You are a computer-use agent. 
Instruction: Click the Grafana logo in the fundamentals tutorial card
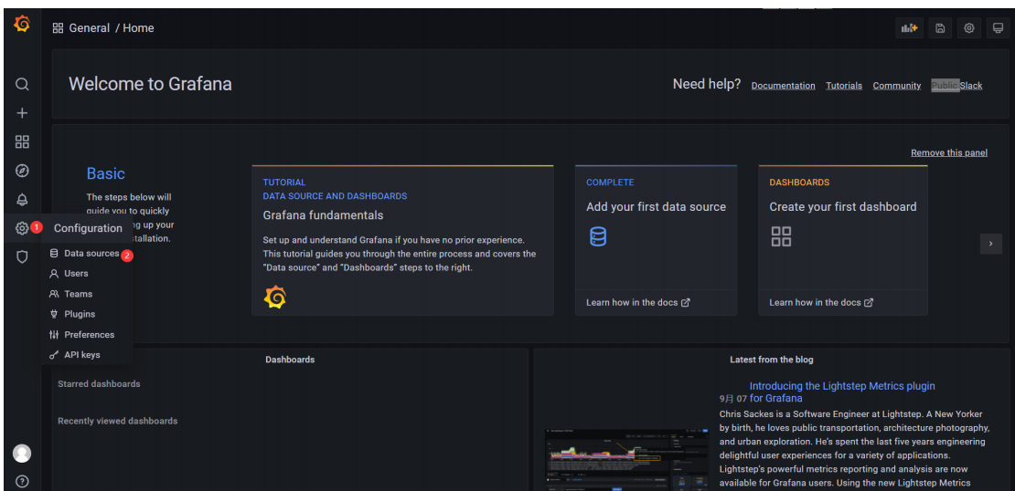275,298
